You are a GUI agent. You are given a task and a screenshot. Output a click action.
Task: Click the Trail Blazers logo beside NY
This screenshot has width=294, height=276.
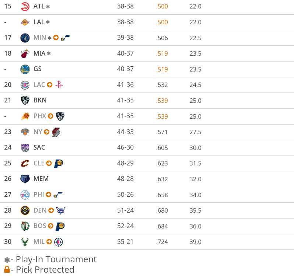click(56, 132)
